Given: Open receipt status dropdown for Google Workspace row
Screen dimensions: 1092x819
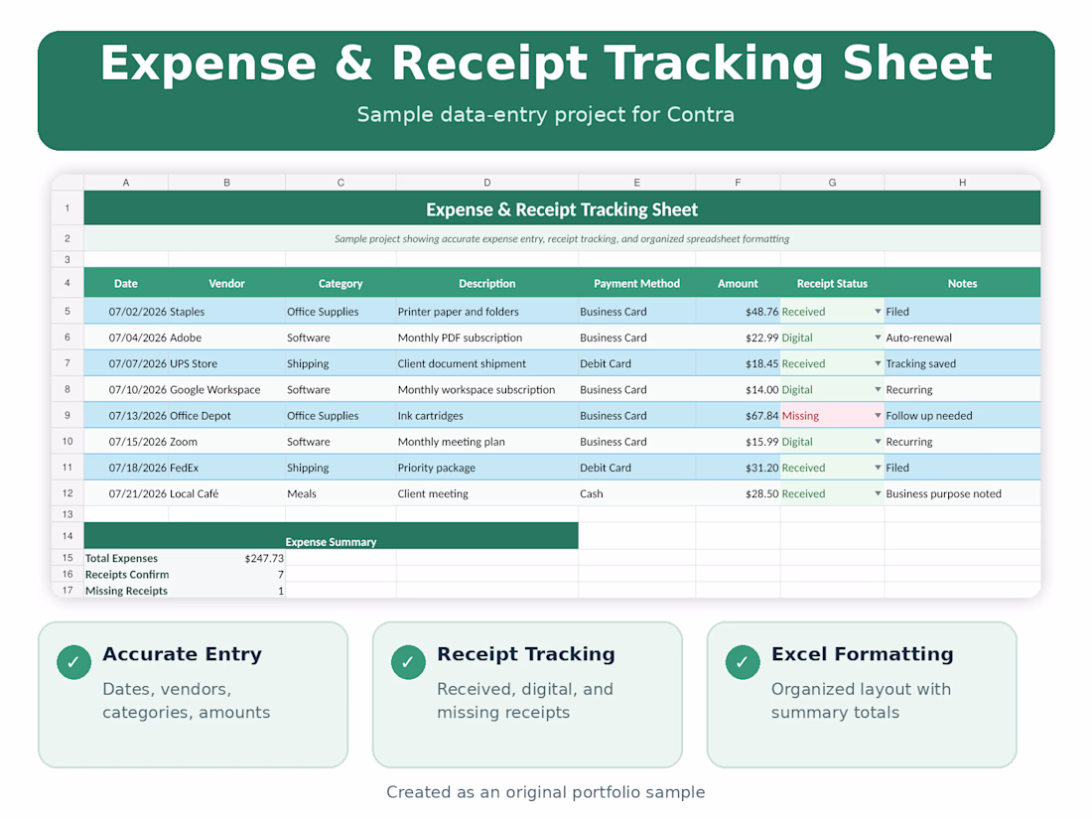Looking at the screenshot, I should [878, 389].
